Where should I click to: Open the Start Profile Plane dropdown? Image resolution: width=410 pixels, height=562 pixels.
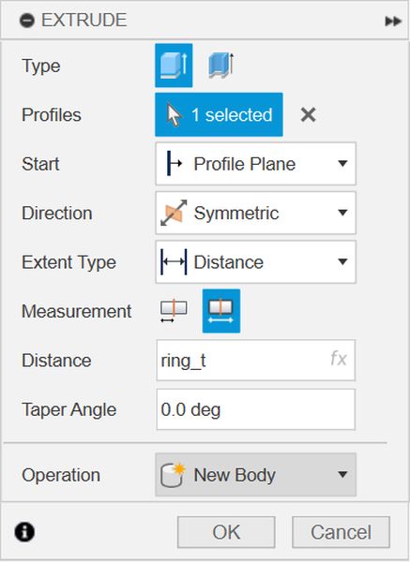[x=255, y=164]
